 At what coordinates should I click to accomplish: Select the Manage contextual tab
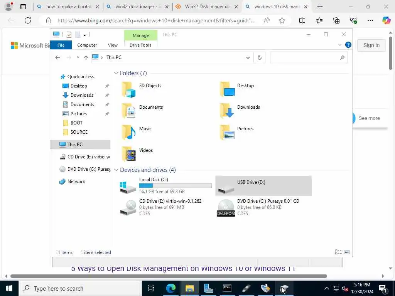click(140, 35)
